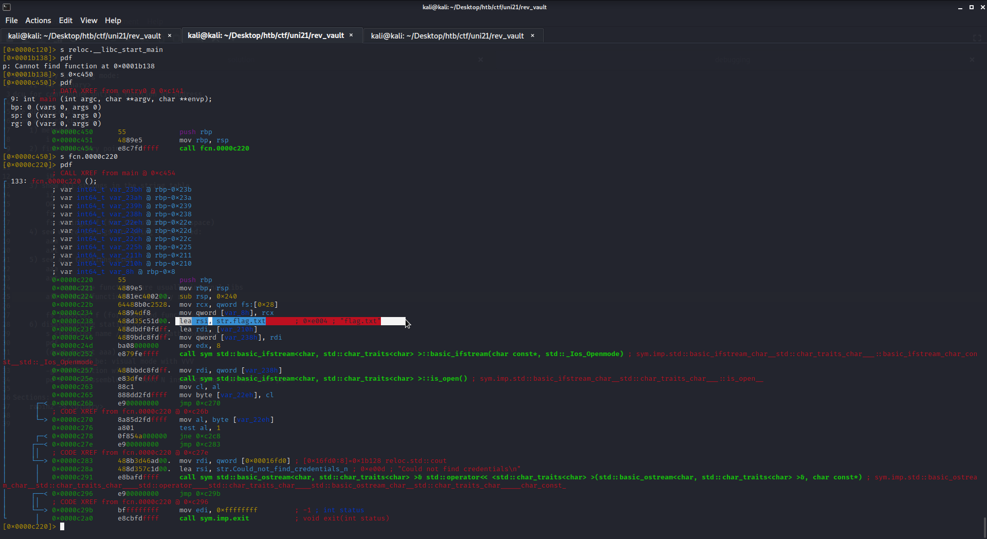Viewport: 987px width, 539px height.
Task: Close the third terminal tab
Action: (x=533, y=35)
